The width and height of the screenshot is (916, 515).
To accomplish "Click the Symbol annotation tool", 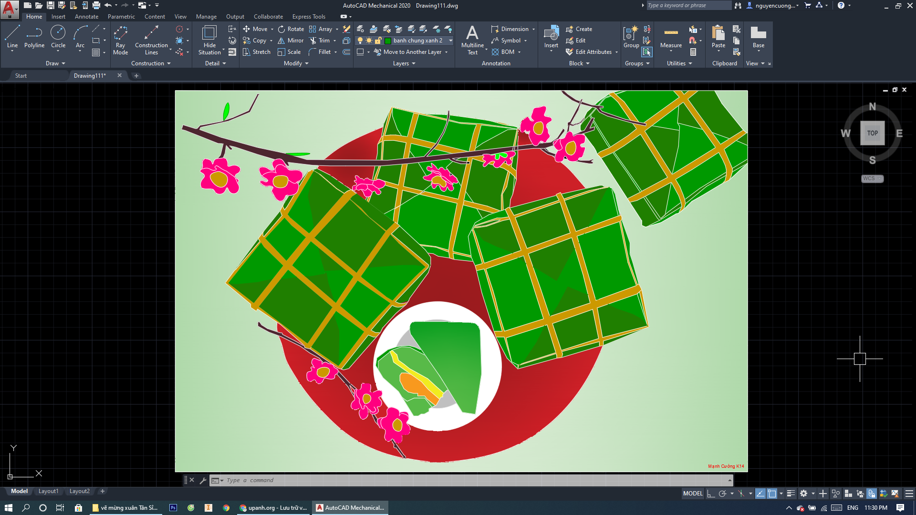I will (506, 41).
